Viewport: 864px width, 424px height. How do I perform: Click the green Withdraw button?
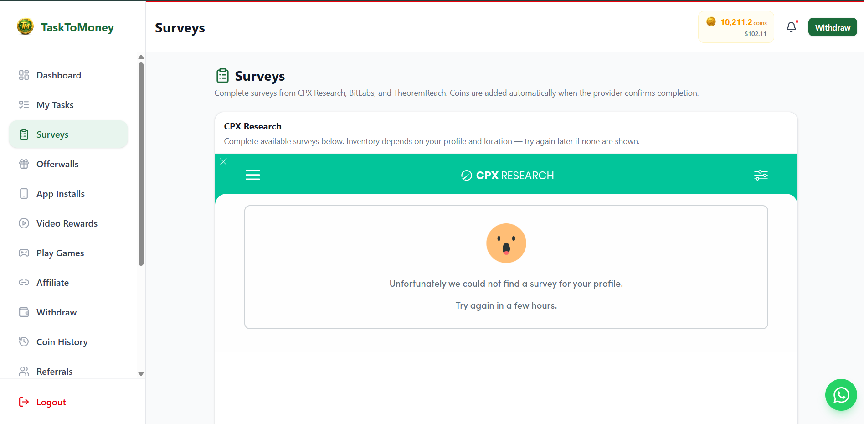[x=832, y=27]
